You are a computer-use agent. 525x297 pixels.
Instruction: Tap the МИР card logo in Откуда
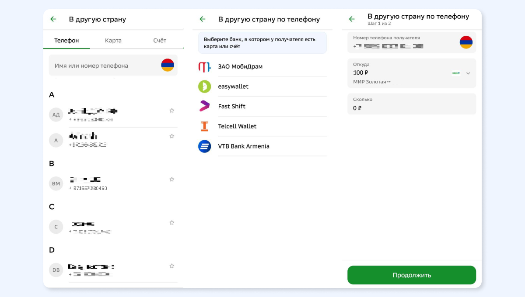click(456, 73)
